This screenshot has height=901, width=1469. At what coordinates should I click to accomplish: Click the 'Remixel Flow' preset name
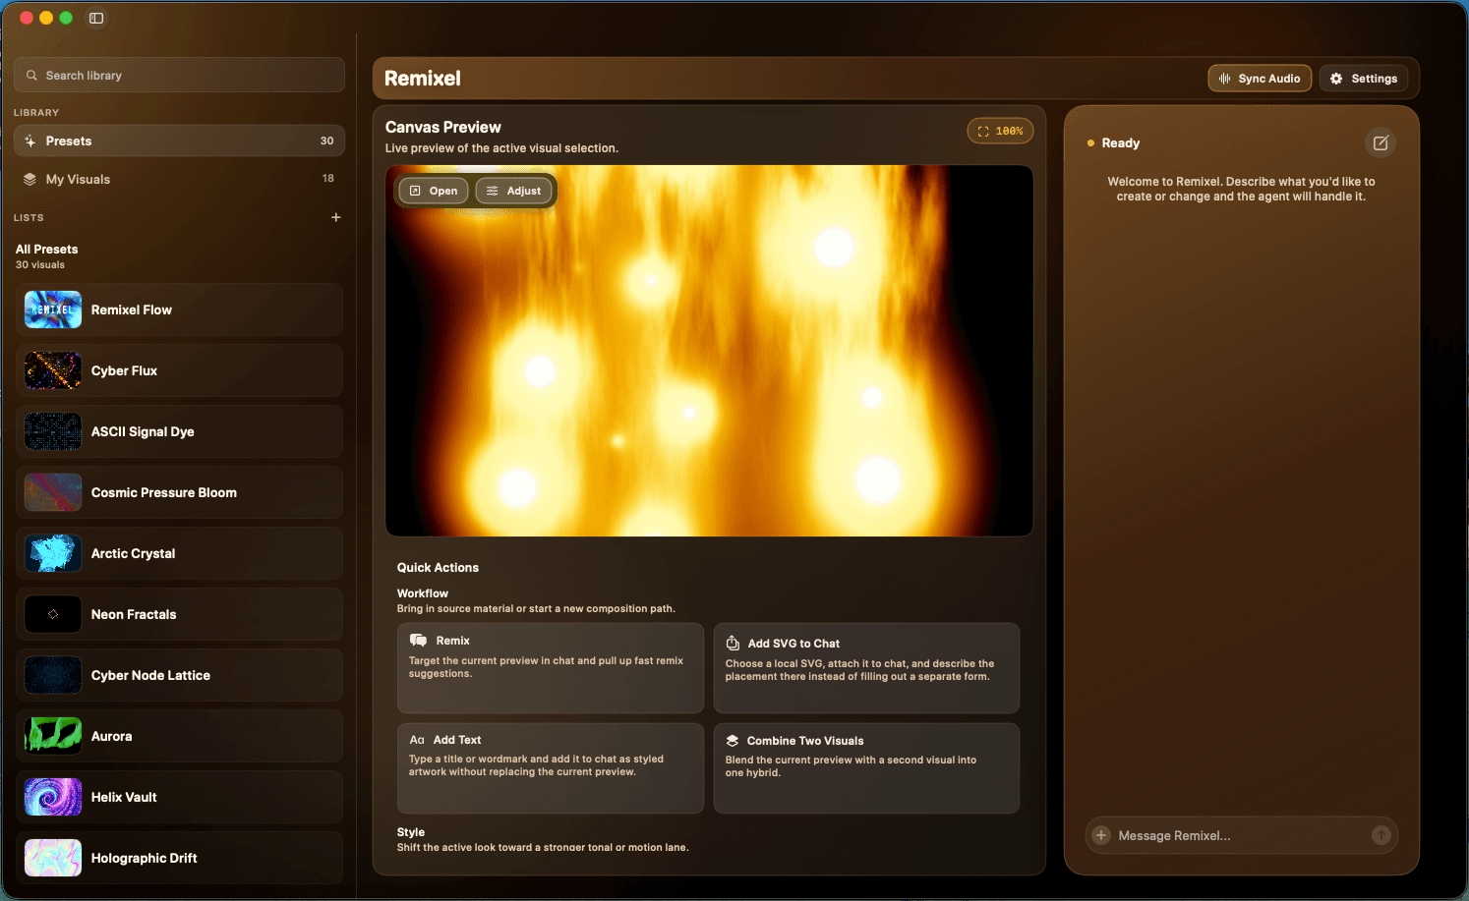click(x=132, y=310)
